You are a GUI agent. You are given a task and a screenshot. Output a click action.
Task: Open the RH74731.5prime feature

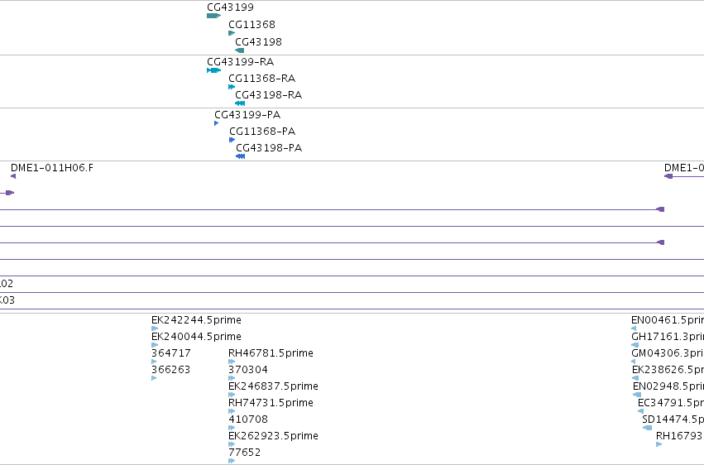coord(232,411)
